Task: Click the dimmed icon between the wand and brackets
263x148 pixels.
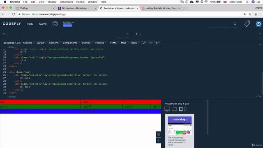Action: [x=151, y=43]
